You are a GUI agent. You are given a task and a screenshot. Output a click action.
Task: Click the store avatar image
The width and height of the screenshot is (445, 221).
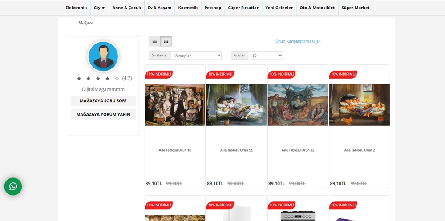pos(103,56)
